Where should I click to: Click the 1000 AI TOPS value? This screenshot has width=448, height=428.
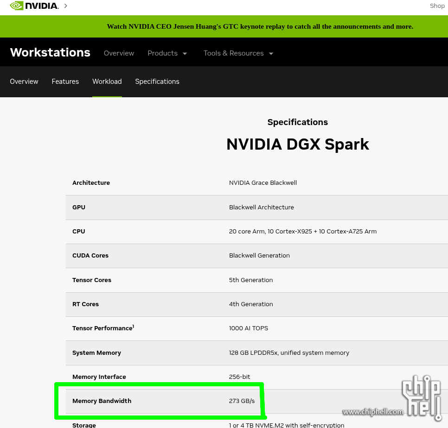click(248, 328)
